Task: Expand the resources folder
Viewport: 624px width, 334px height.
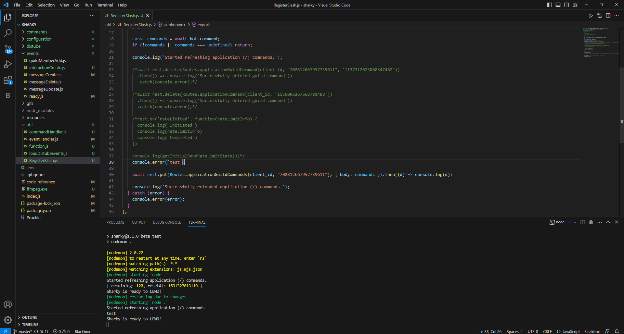Action: [x=58, y=118]
